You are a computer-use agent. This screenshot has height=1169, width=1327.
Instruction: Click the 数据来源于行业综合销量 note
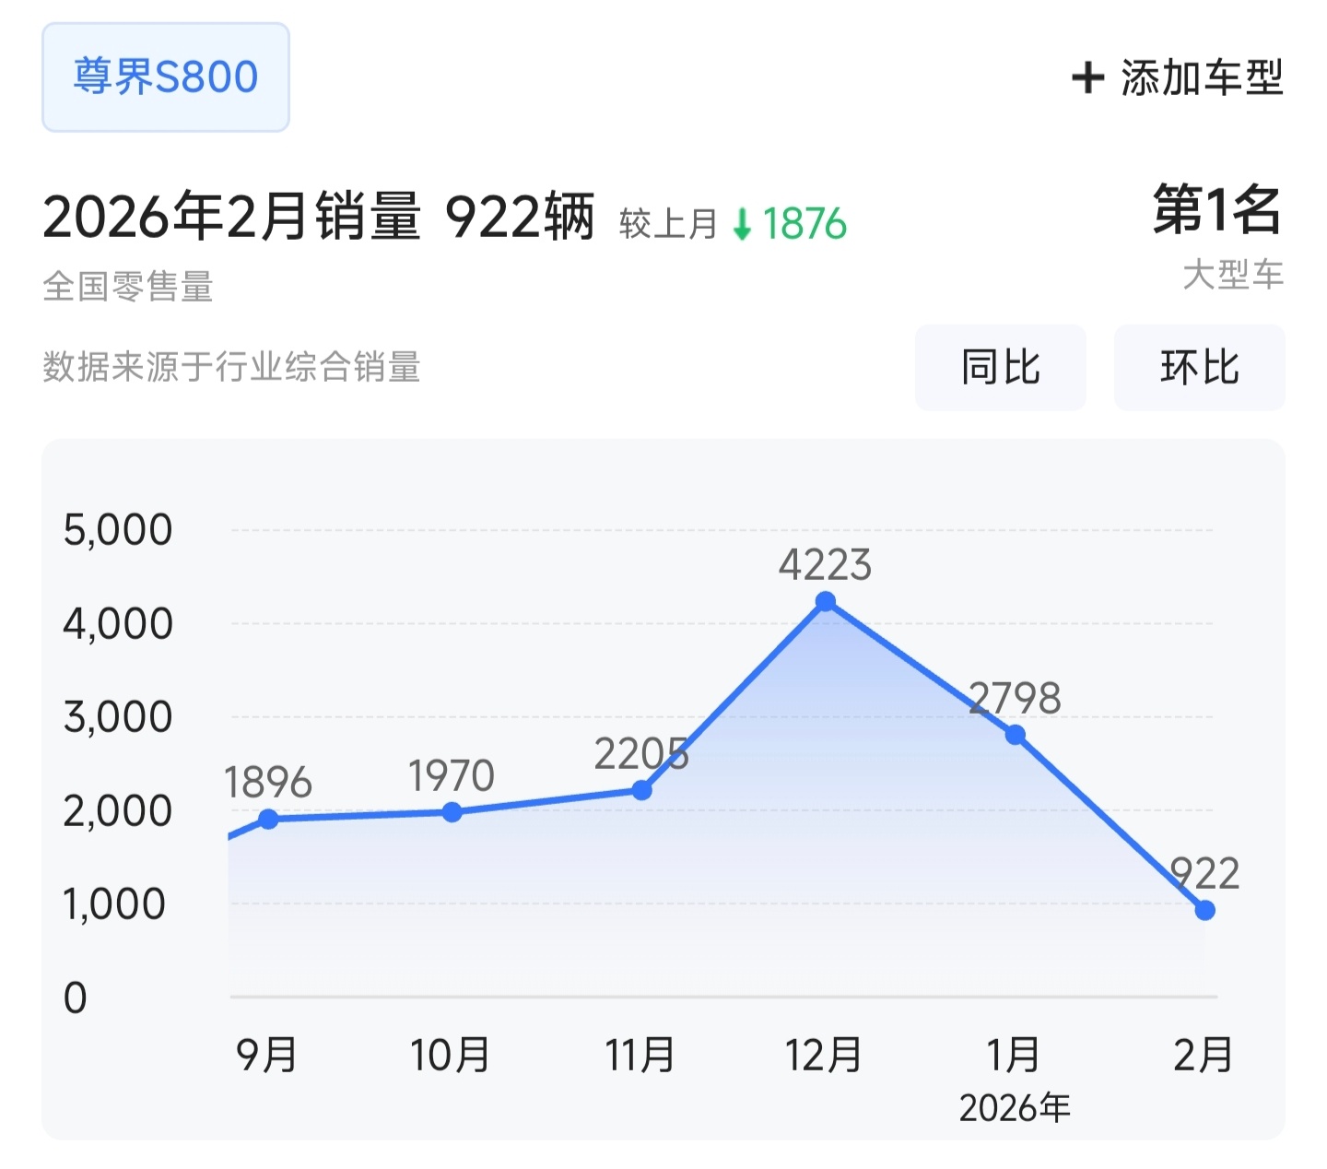coord(231,367)
